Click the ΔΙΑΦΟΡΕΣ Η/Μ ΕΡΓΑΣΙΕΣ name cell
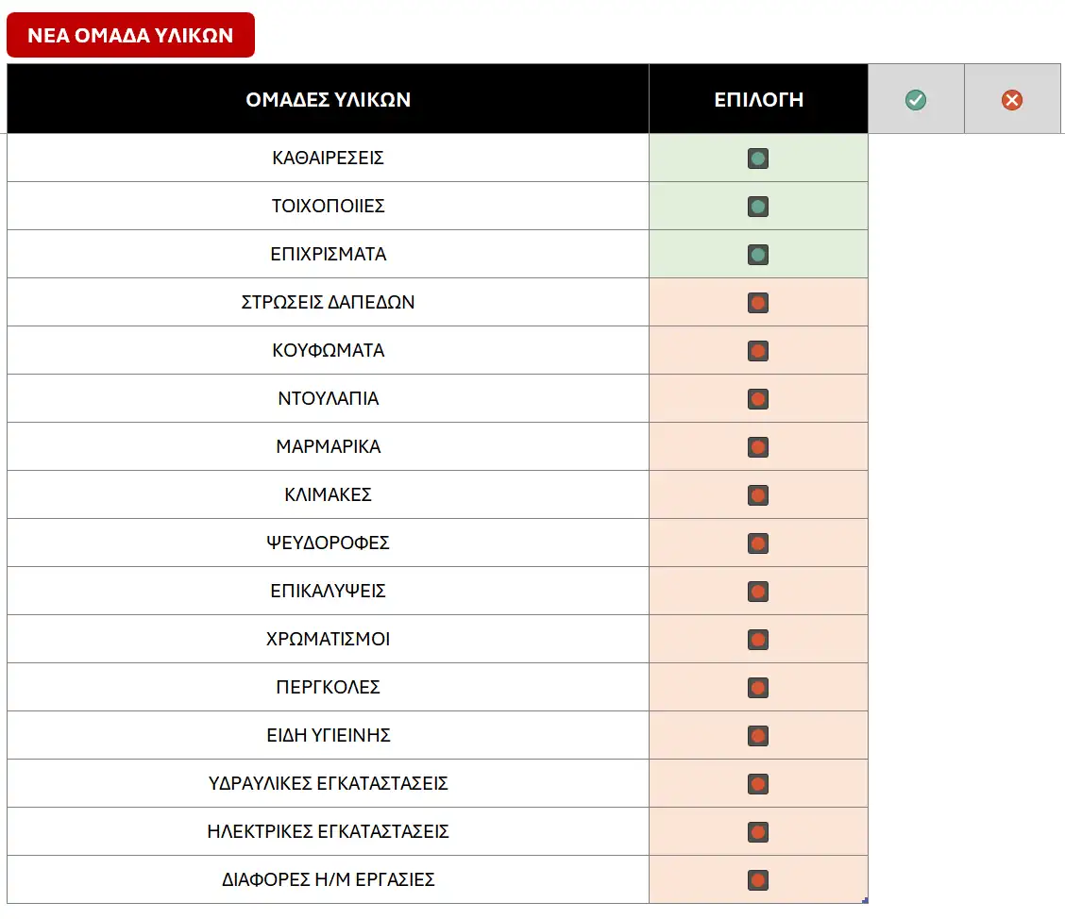1065x919 pixels. click(x=328, y=880)
